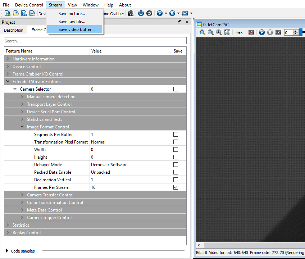The image size is (305, 259).
Task: Open the Device Control menu in menu bar
Action: (x=29, y=5)
